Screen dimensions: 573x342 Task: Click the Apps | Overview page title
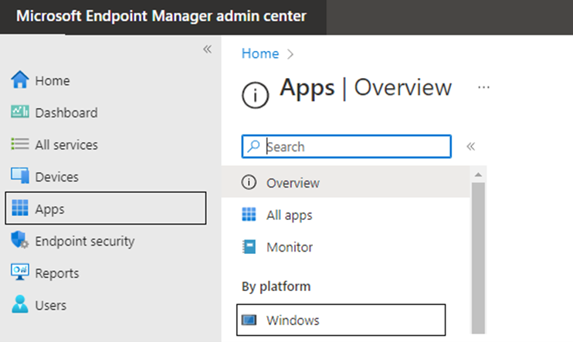[x=365, y=88]
